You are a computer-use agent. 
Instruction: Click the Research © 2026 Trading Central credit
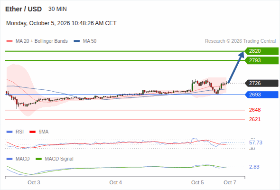click(240, 41)
